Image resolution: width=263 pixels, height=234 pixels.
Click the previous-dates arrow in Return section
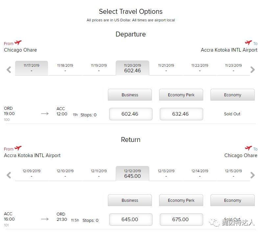pyautogui.click(x=9, y=175)
